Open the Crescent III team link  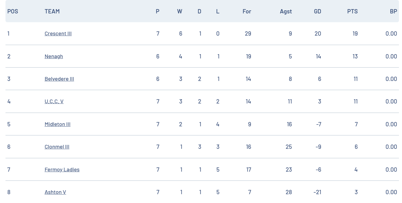click(58, 33)
